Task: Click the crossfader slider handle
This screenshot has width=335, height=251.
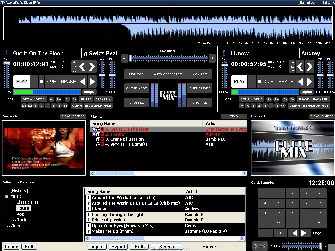Action: [130, 58]
